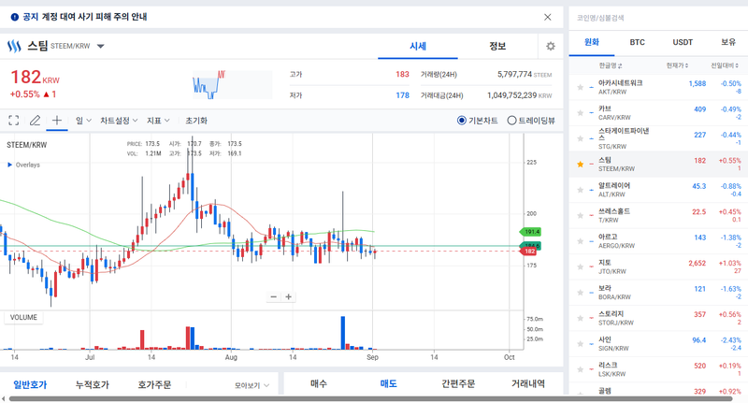748x403 pixels.
Task: Sort list by 현재가 column
Action: [677, 65]
